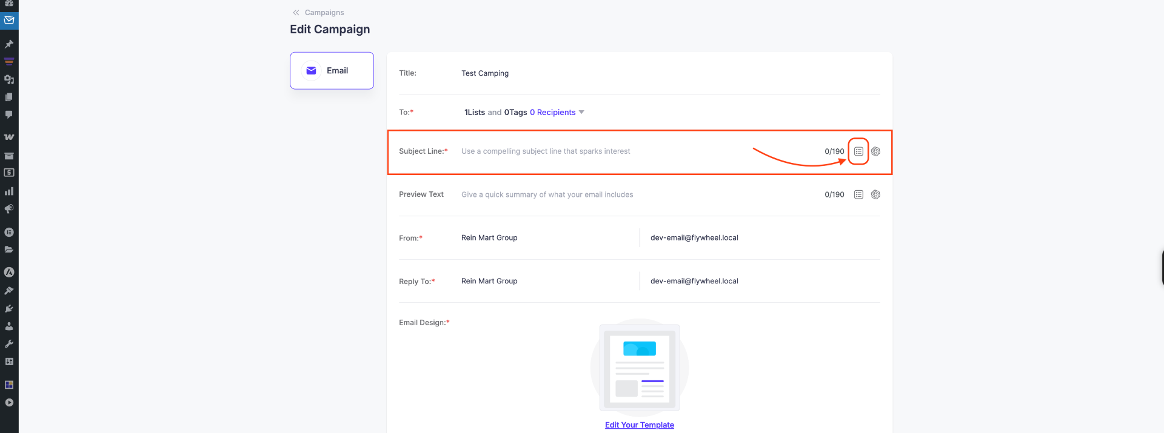Image resolution: width=1164 pixels, height=433 pixels.
Task: Click the purple and orange funnel icon
Action: pyautogui.click(x=9, y=61)
